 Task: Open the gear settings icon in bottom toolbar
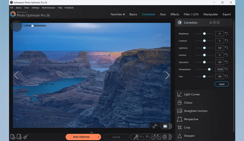pyautogui.click(x=165, y=137)
